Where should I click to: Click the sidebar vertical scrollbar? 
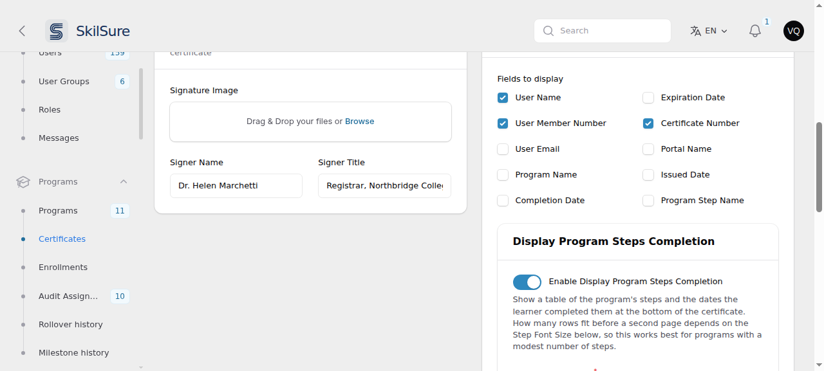coord(141,104)
